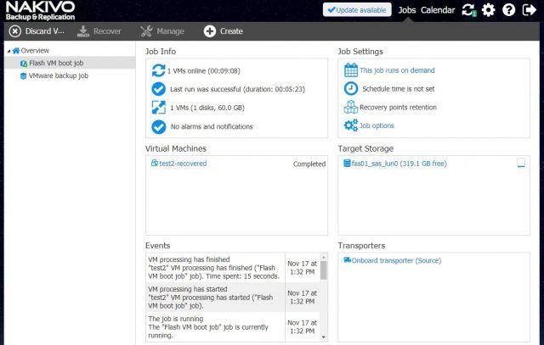This screenshot has width=544, height=345.
Task: Click the Job options gears icon
Action: 351,125
